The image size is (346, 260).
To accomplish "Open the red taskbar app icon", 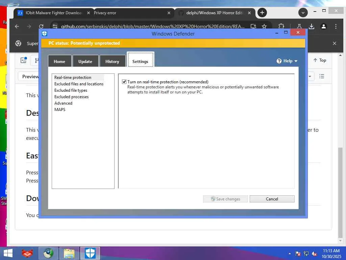I will pos(27,253).
